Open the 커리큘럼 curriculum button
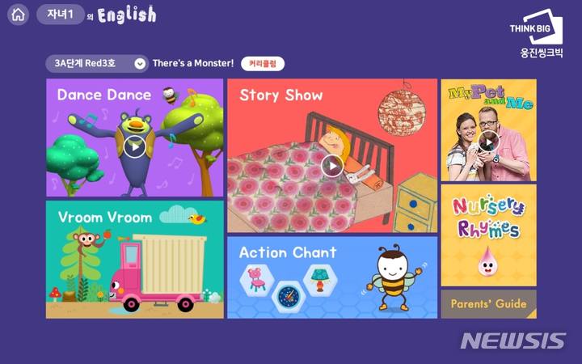This screenshot has height=364, width=582. [263, 64]
